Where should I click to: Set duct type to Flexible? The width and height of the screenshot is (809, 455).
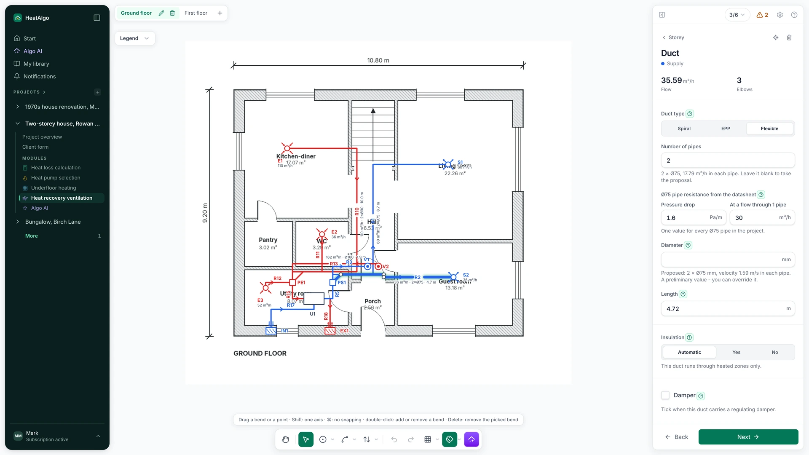coord(769,128)
